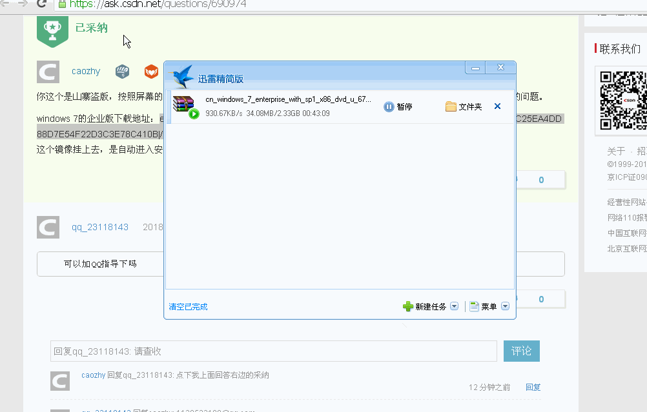Image resolution: width=647 pixels, height=412 pixels.
Task: Open qq_23118143 user profile link
Action: pyautogui.click(x=100, y=228)
